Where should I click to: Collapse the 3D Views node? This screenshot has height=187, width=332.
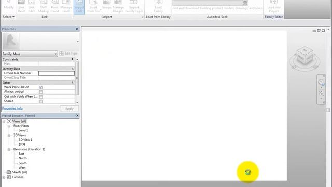[9, 135]
